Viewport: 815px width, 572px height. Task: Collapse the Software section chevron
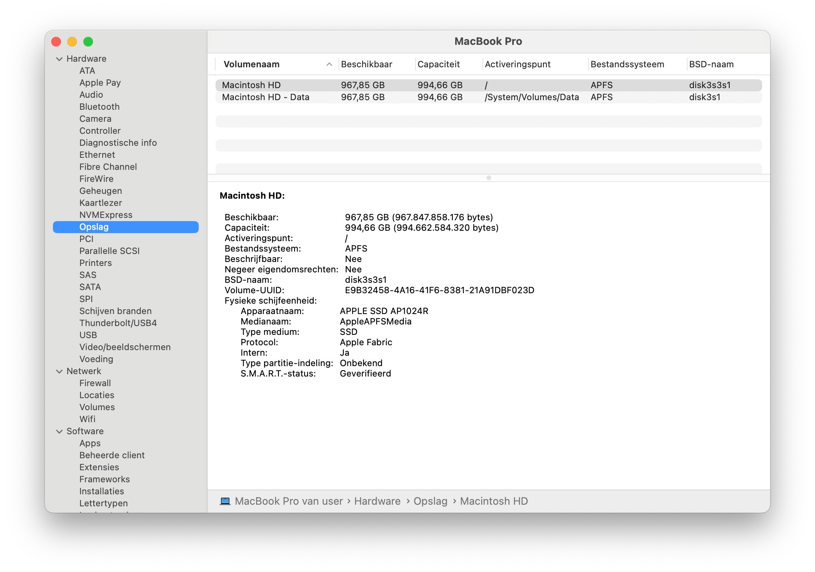59,431
